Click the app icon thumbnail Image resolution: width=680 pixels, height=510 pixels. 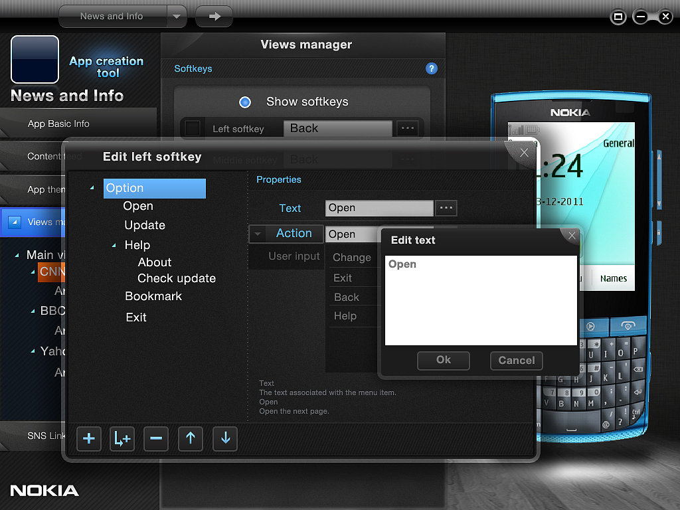coord(35,59)
